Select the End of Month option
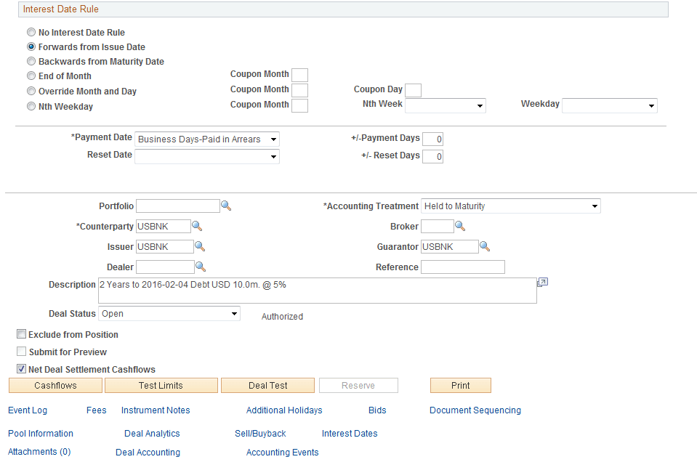This screenshot has width=697, height=462. pyautogui.click(x=31, y=76)
